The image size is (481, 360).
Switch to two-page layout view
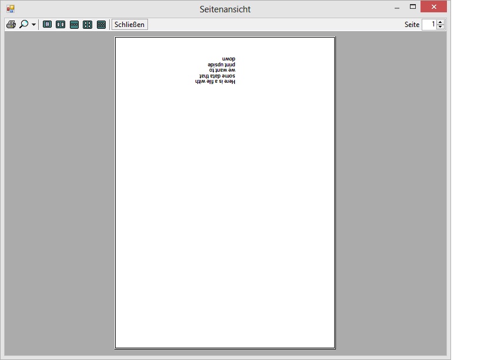[x=60, y=25]
